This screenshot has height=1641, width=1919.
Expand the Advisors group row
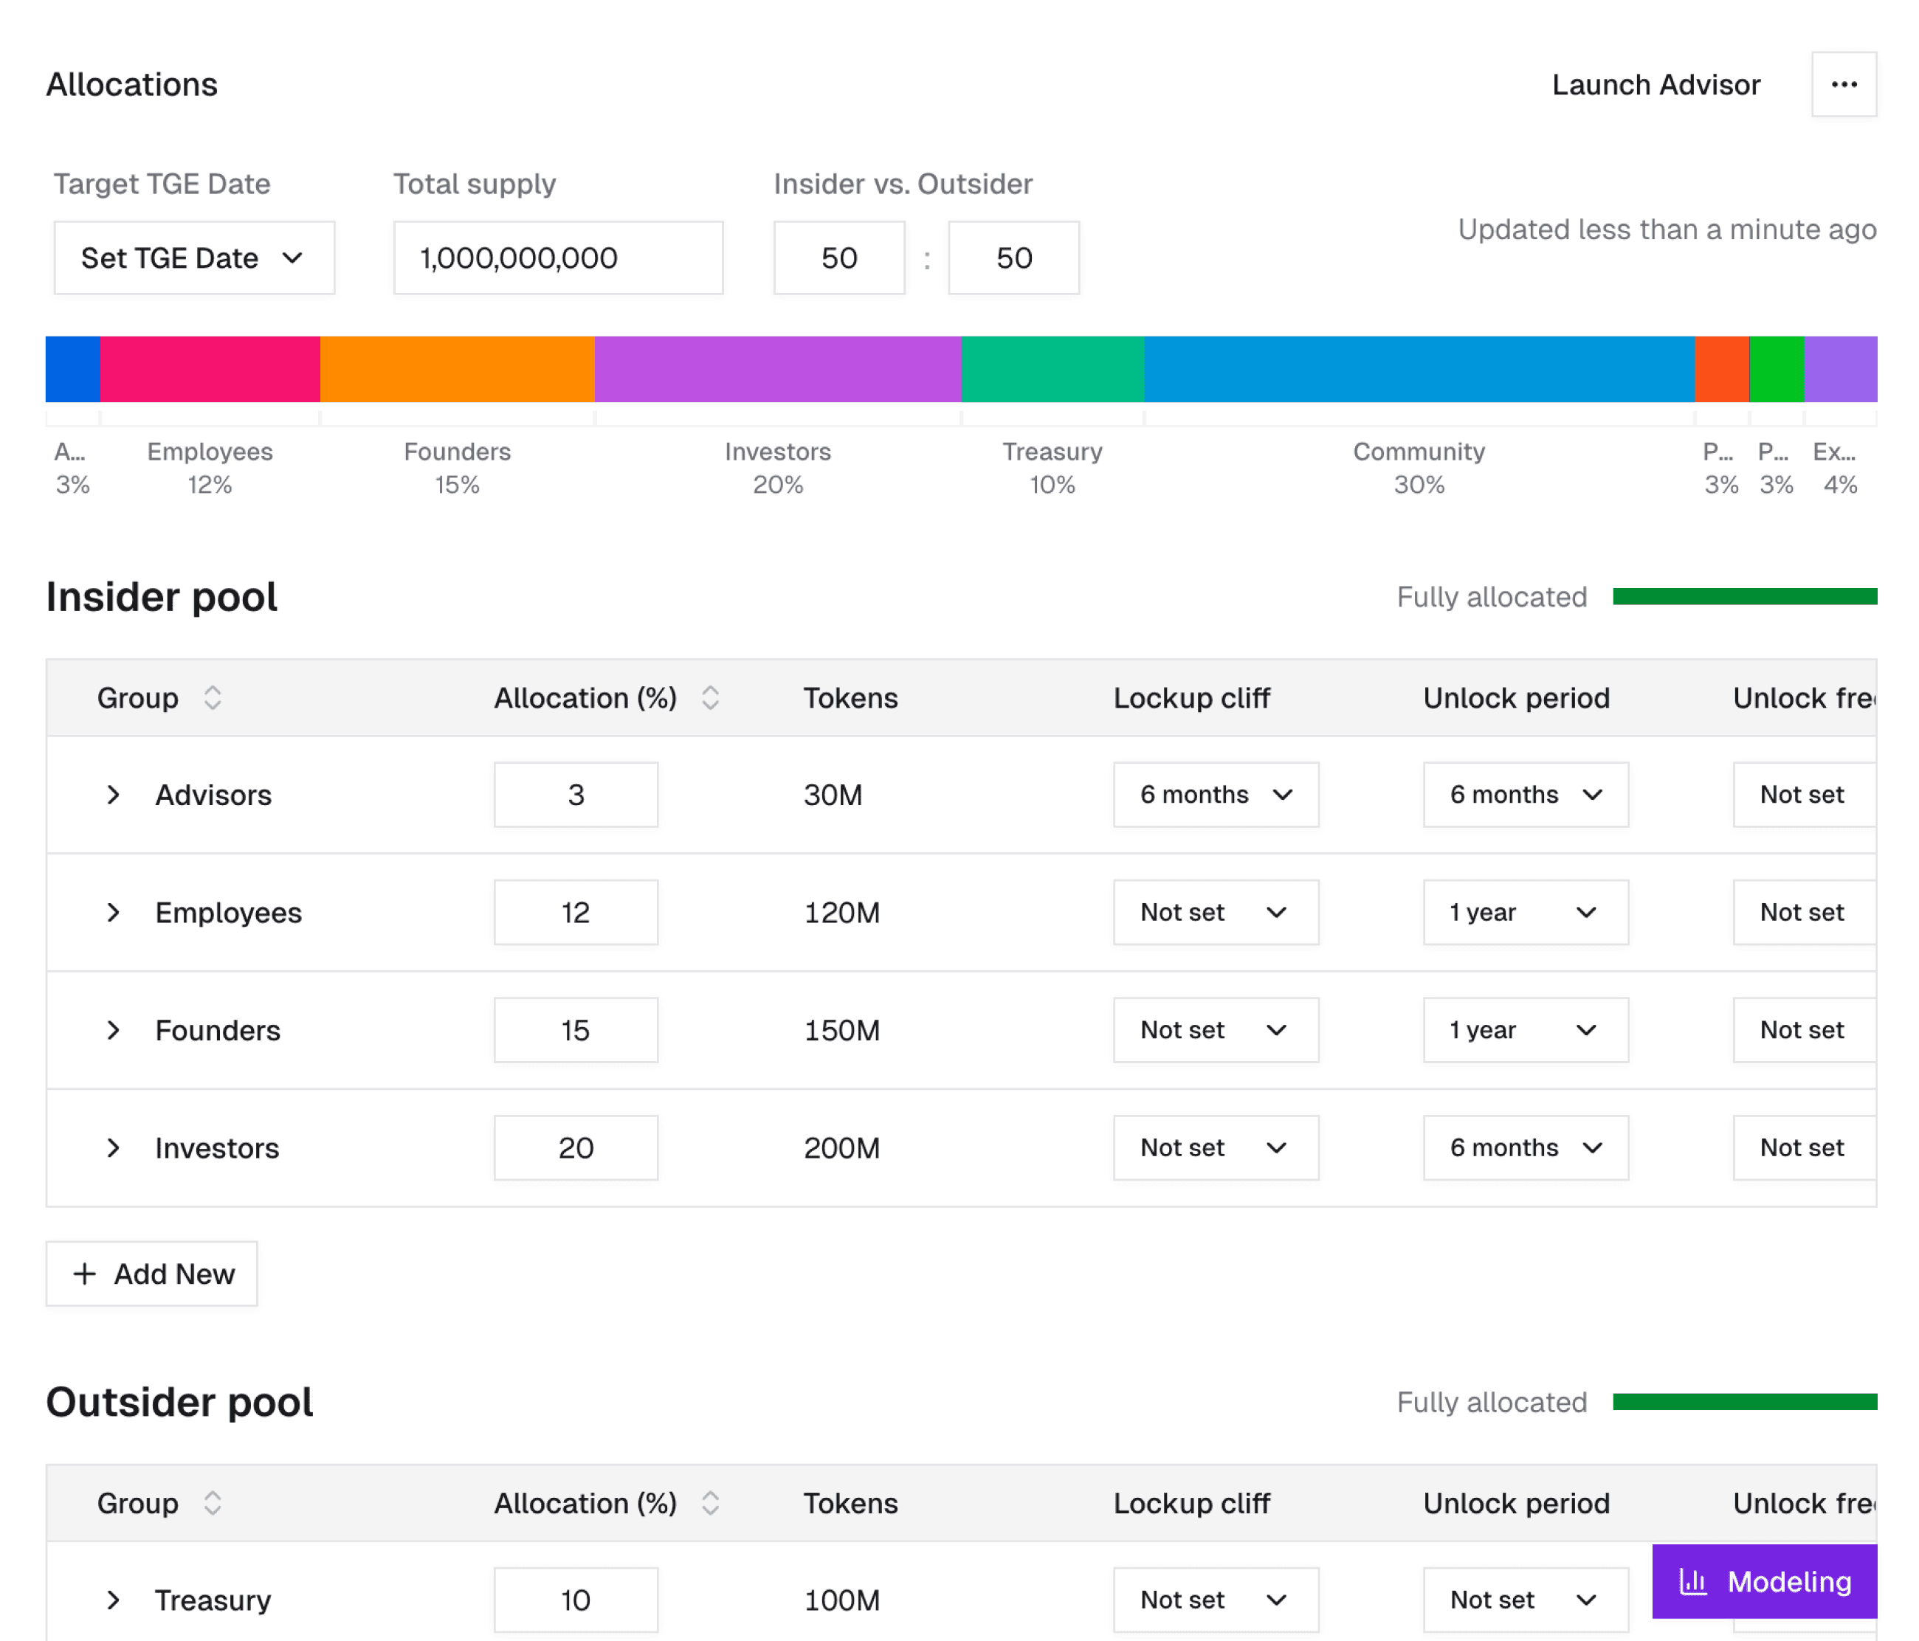113,795
